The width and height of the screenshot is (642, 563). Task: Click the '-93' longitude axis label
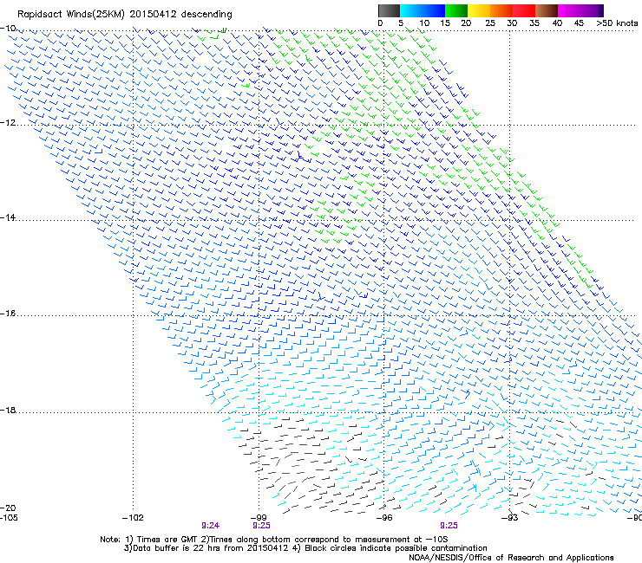pyautogui.click(x=510, y=518)
